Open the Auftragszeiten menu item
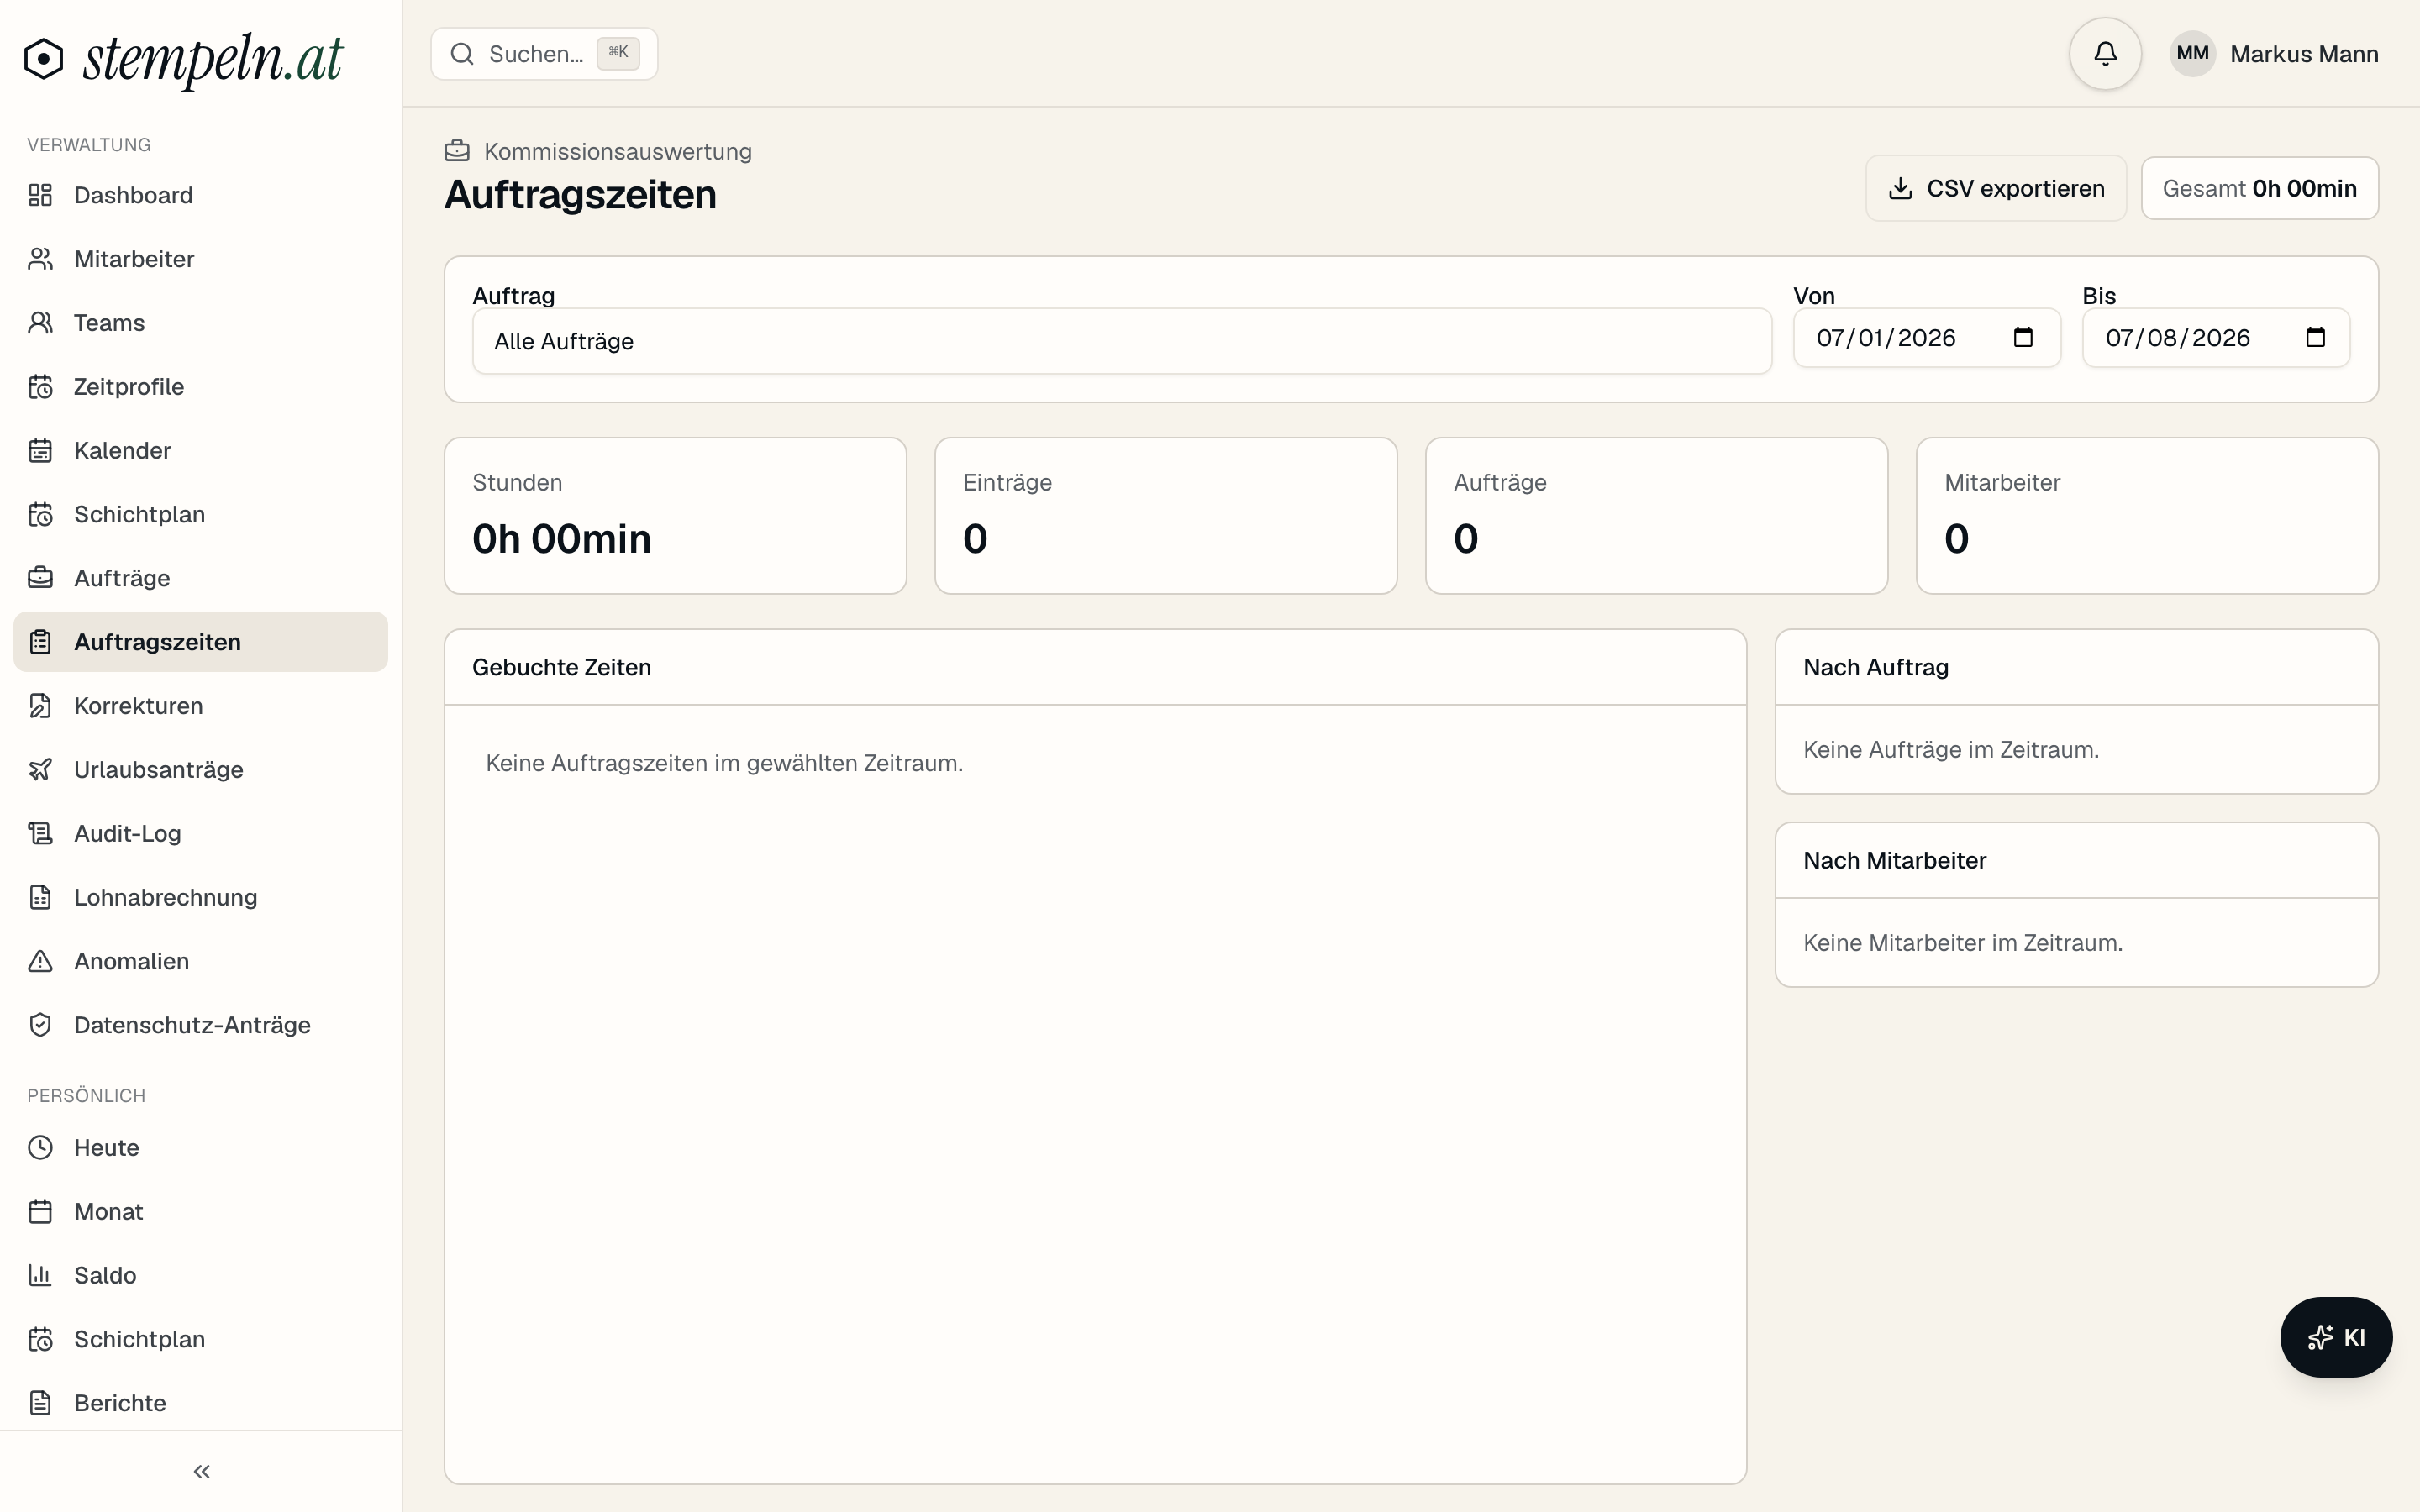The image size is (2420, 1512). 201,642
